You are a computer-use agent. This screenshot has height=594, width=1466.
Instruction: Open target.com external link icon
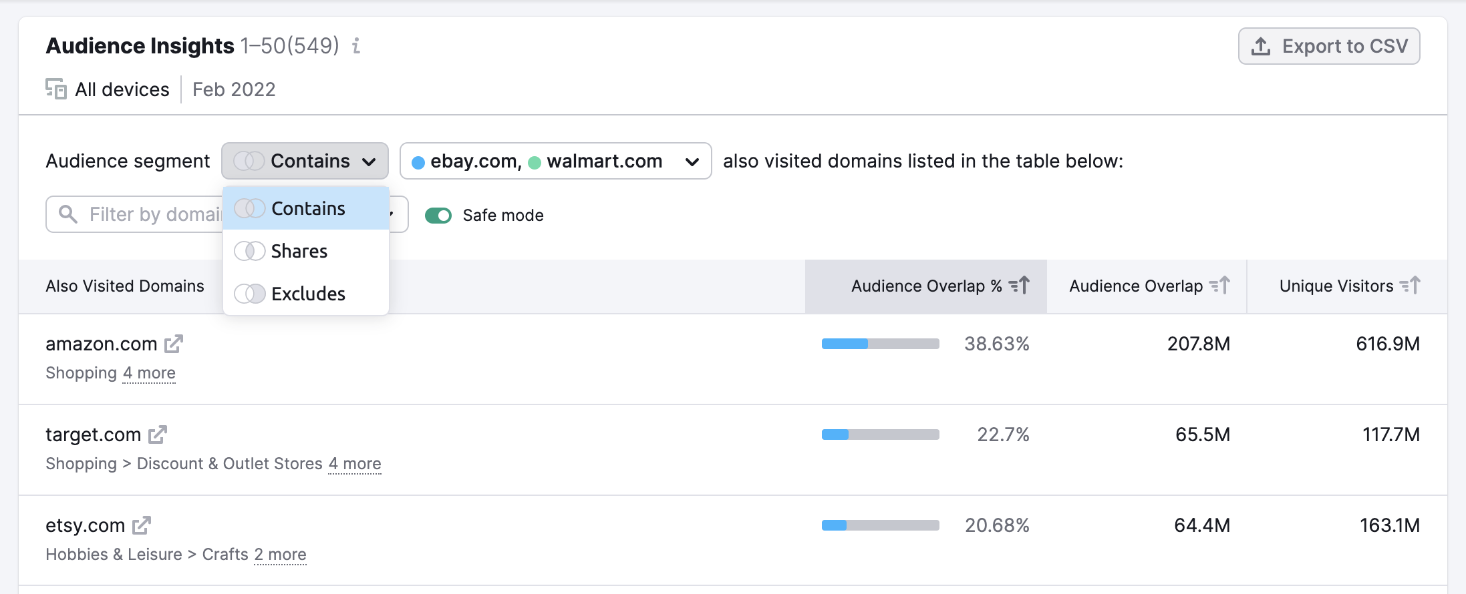[158, 434]
